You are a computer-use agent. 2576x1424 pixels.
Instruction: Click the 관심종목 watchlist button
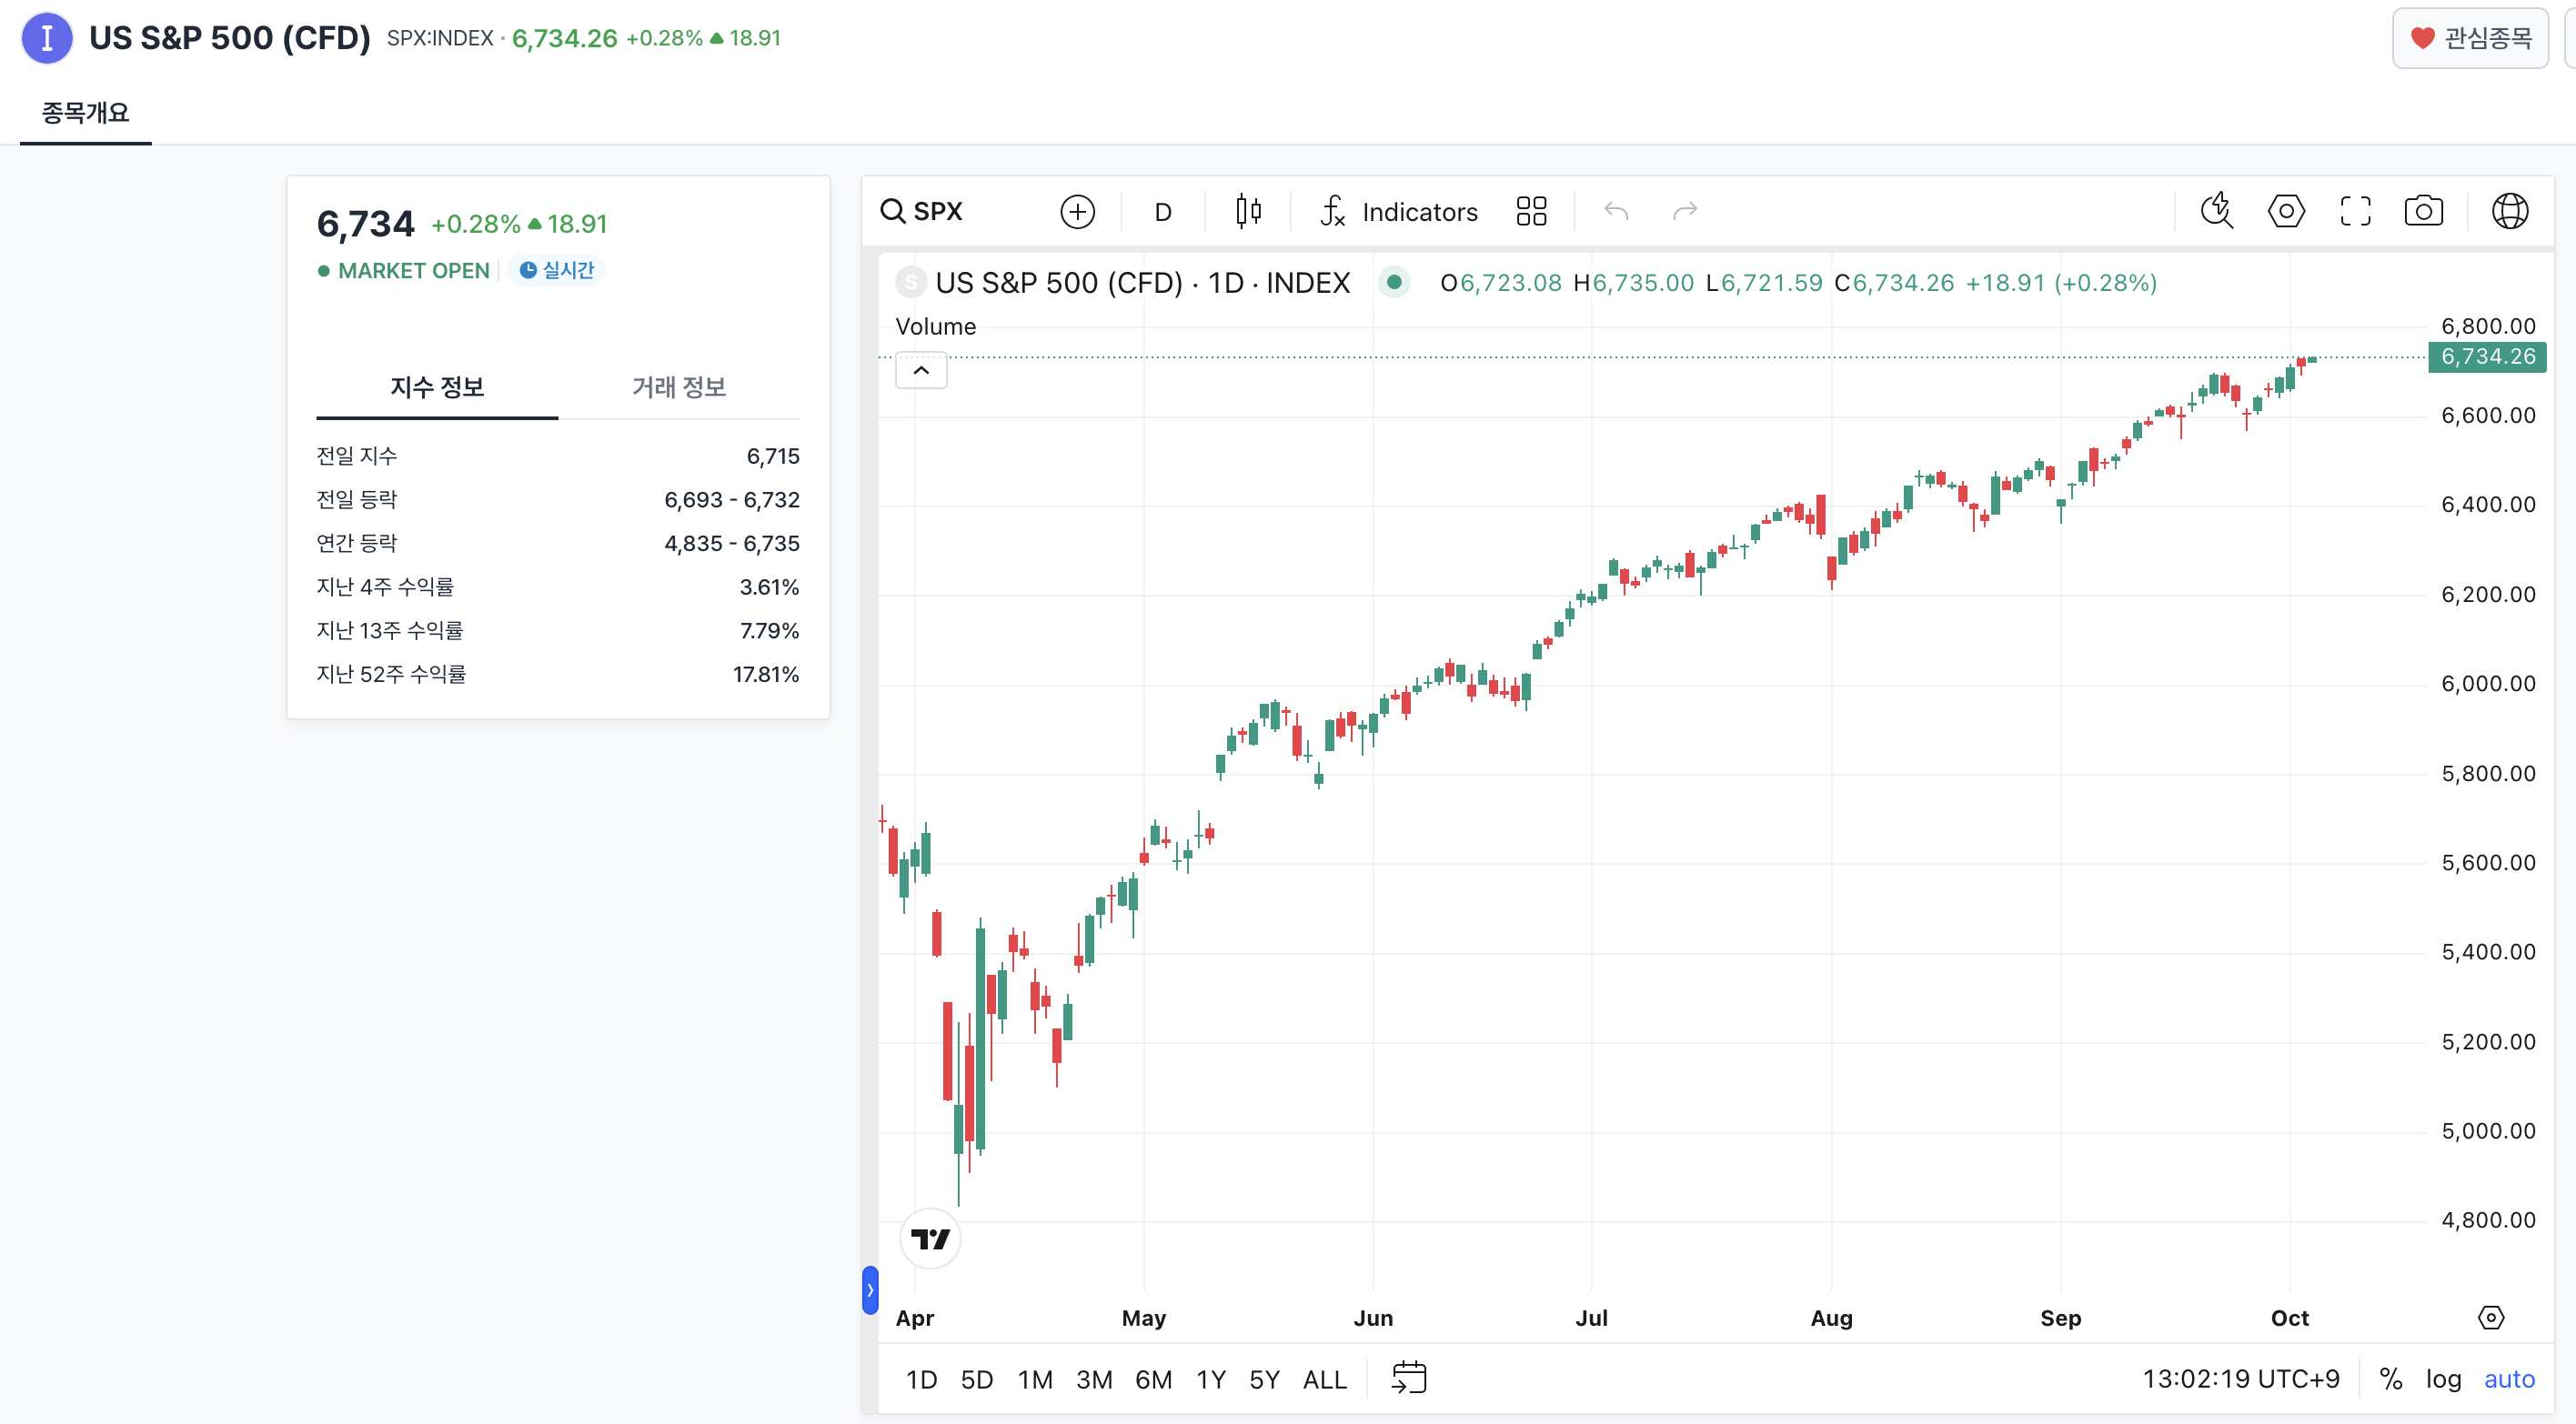point(2469,38)
